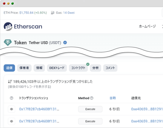
Task: Click the 6 秒前 timestamp in first row
Action: coord(115,109)
